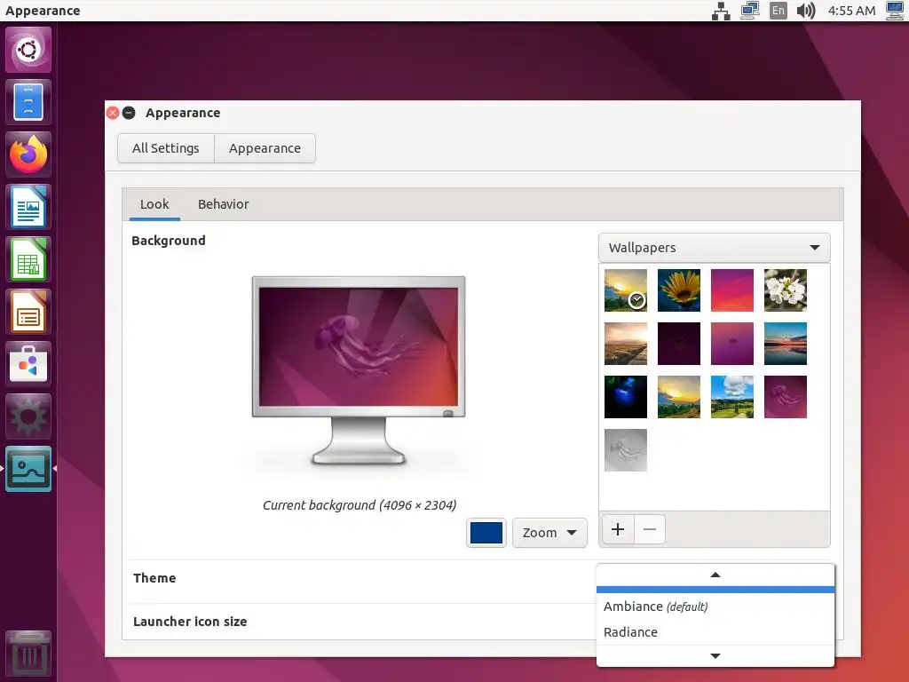Choose the misty canal landscape wallpaper

pyautogui.click(x=626, y=344)
